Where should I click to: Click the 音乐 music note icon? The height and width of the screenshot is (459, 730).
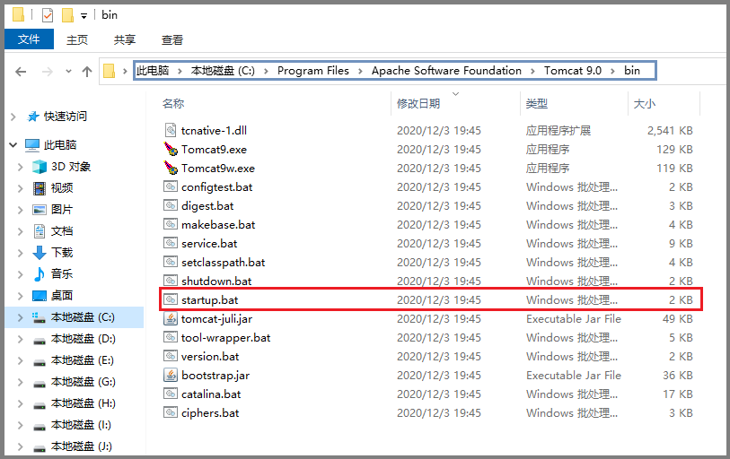point(40,274)
